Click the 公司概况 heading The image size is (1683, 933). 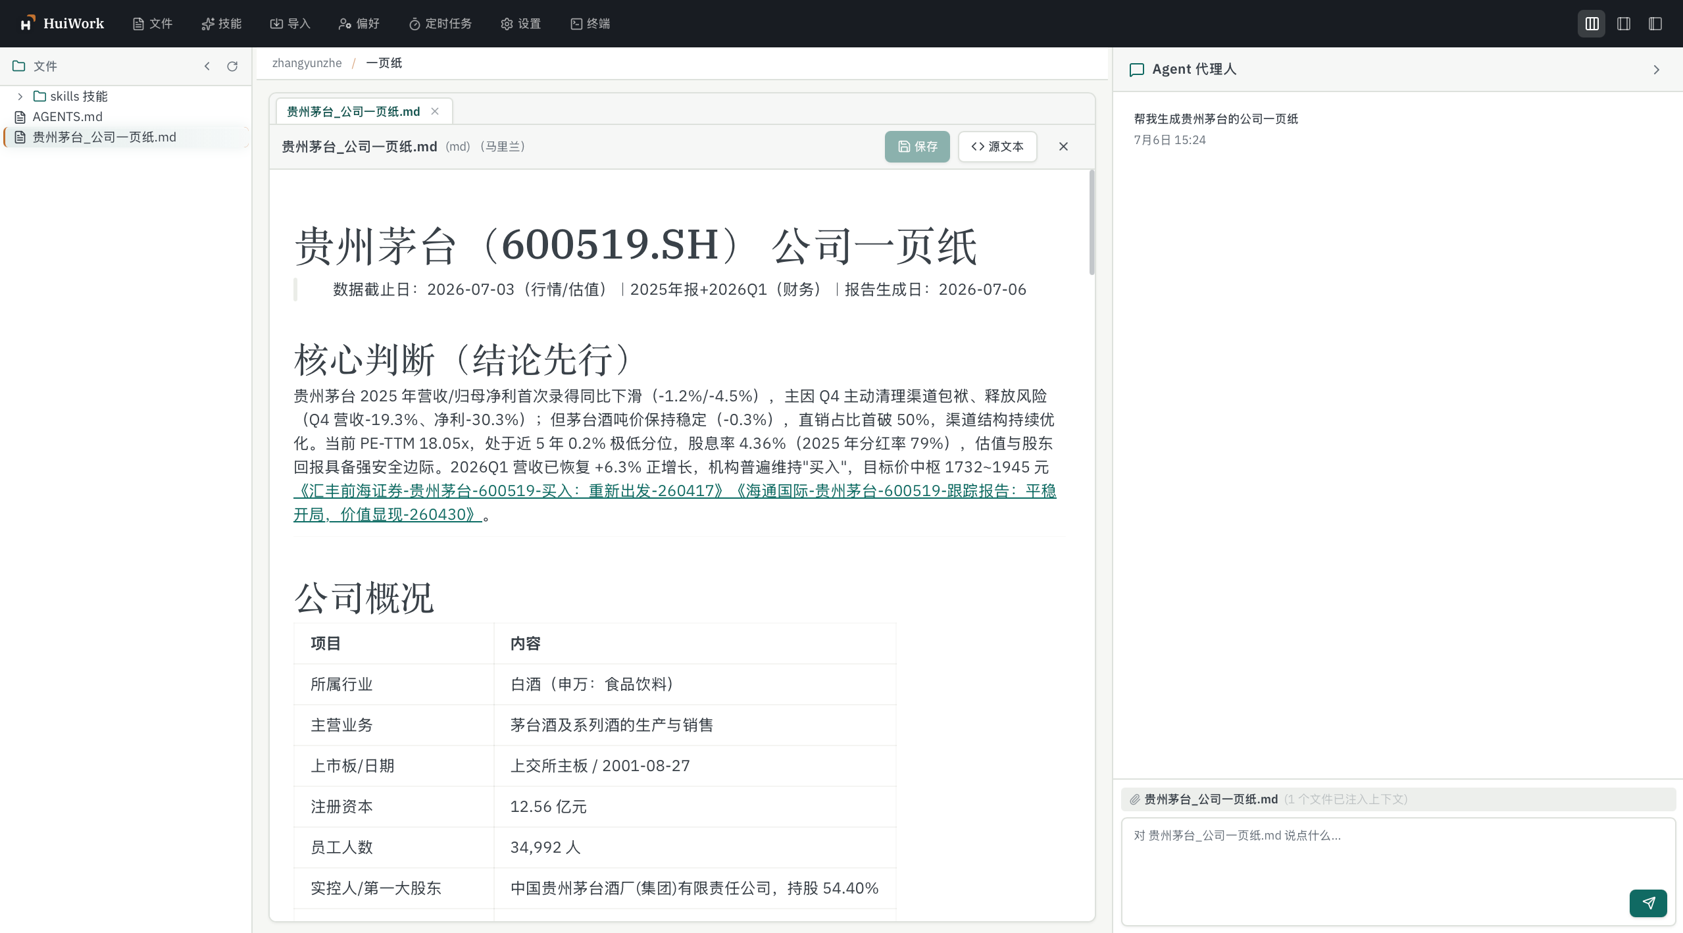364,597
